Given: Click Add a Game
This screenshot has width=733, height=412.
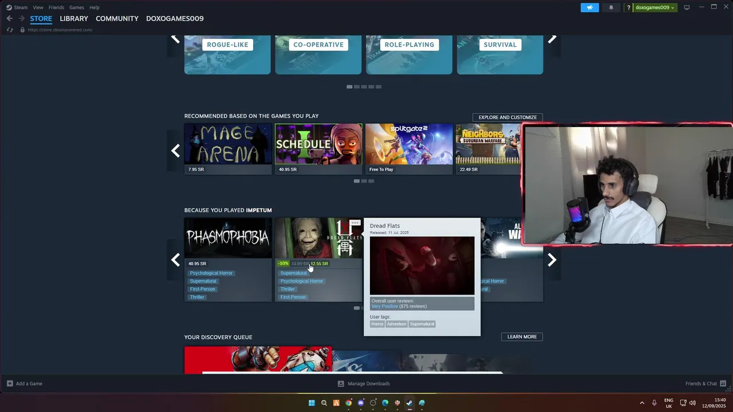Looking at the screenshot, I should click(x=25, y=383).
